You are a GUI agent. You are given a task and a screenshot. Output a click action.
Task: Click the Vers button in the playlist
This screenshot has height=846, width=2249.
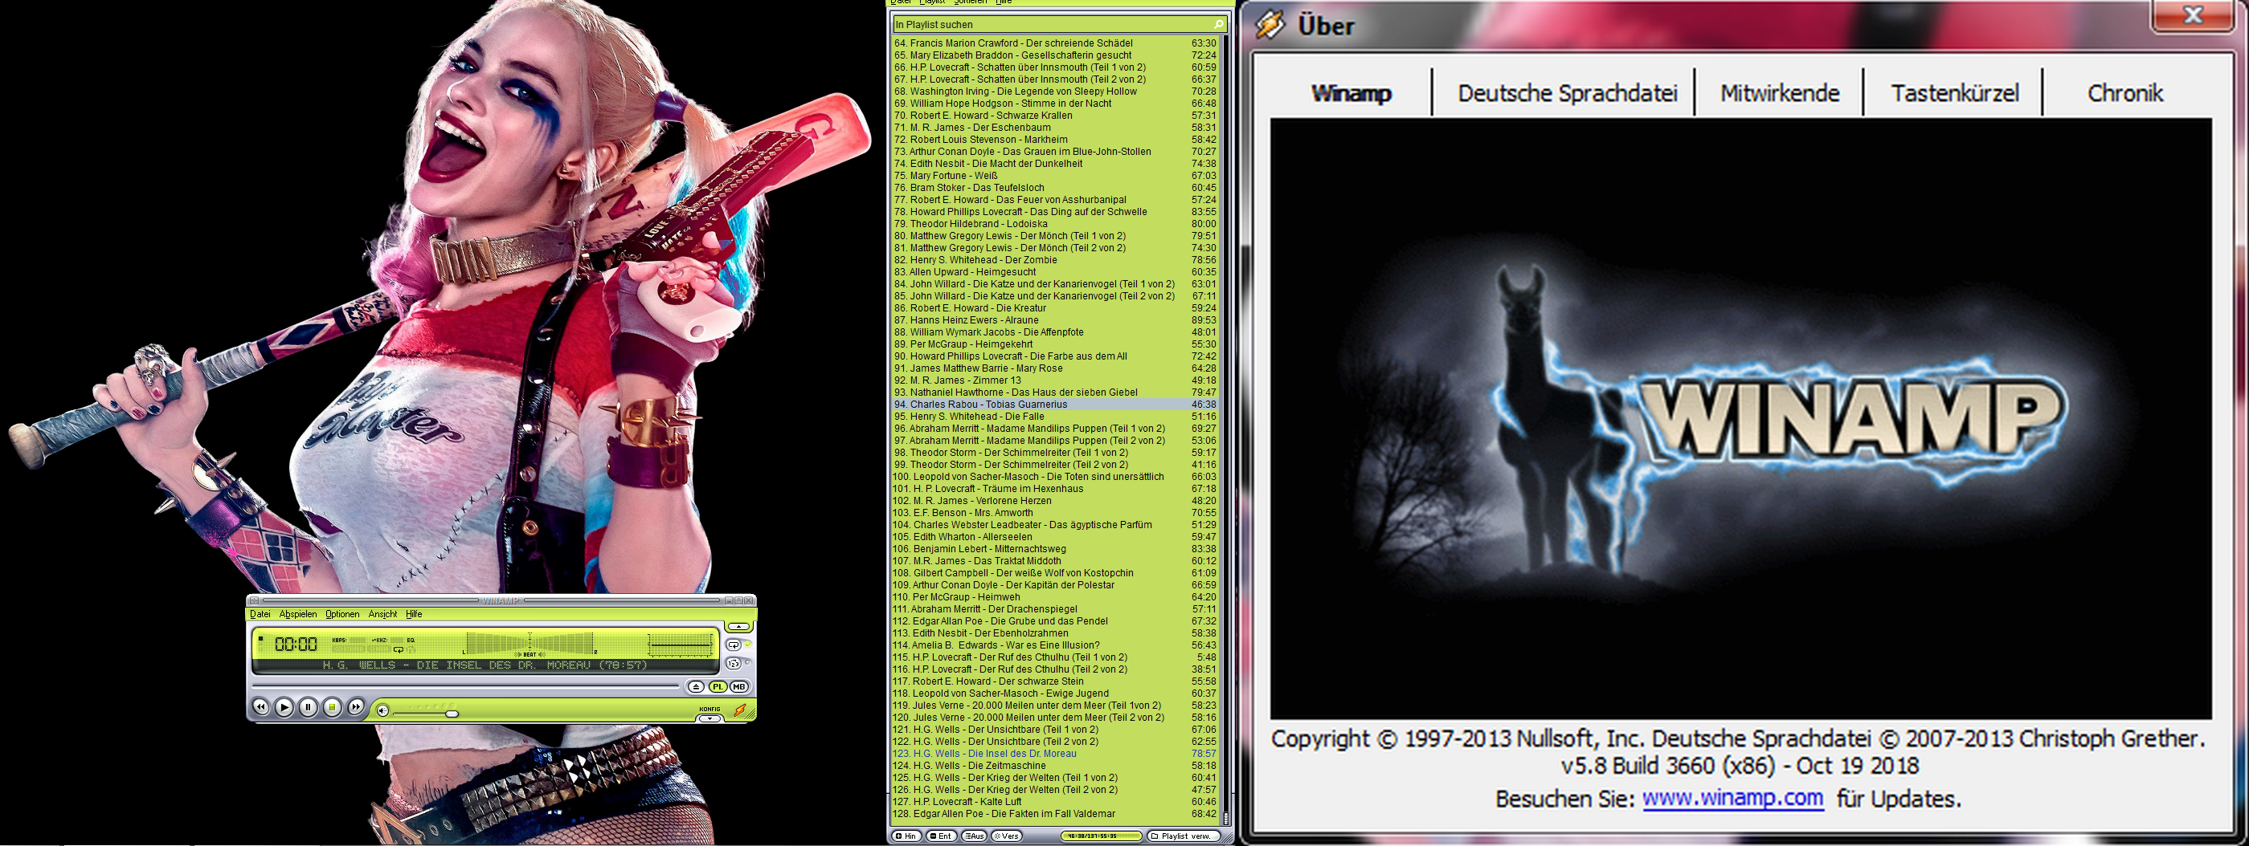click(x=1008, y=836)
